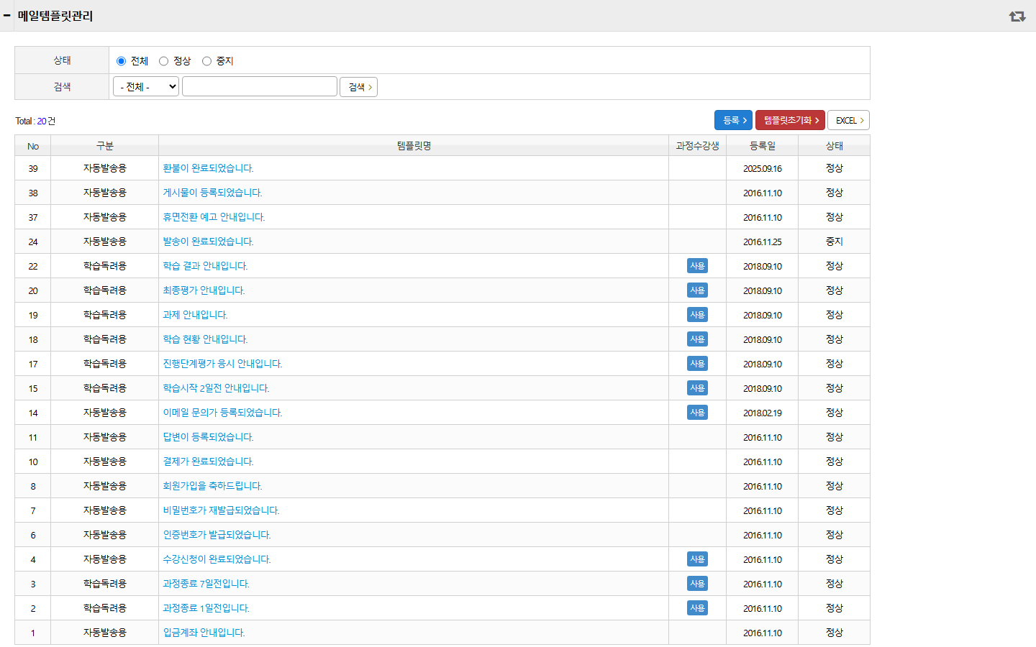Click the blue 등록 button

[733, 120]
